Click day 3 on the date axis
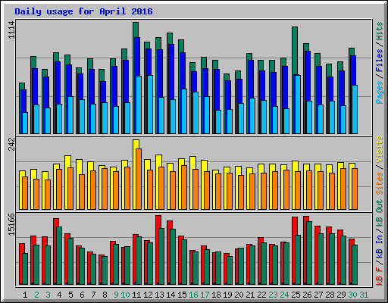Image resolution: width=388 pixels, height=303 pixels. point(48,295)
